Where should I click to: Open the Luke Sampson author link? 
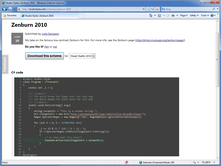(50, 34)
